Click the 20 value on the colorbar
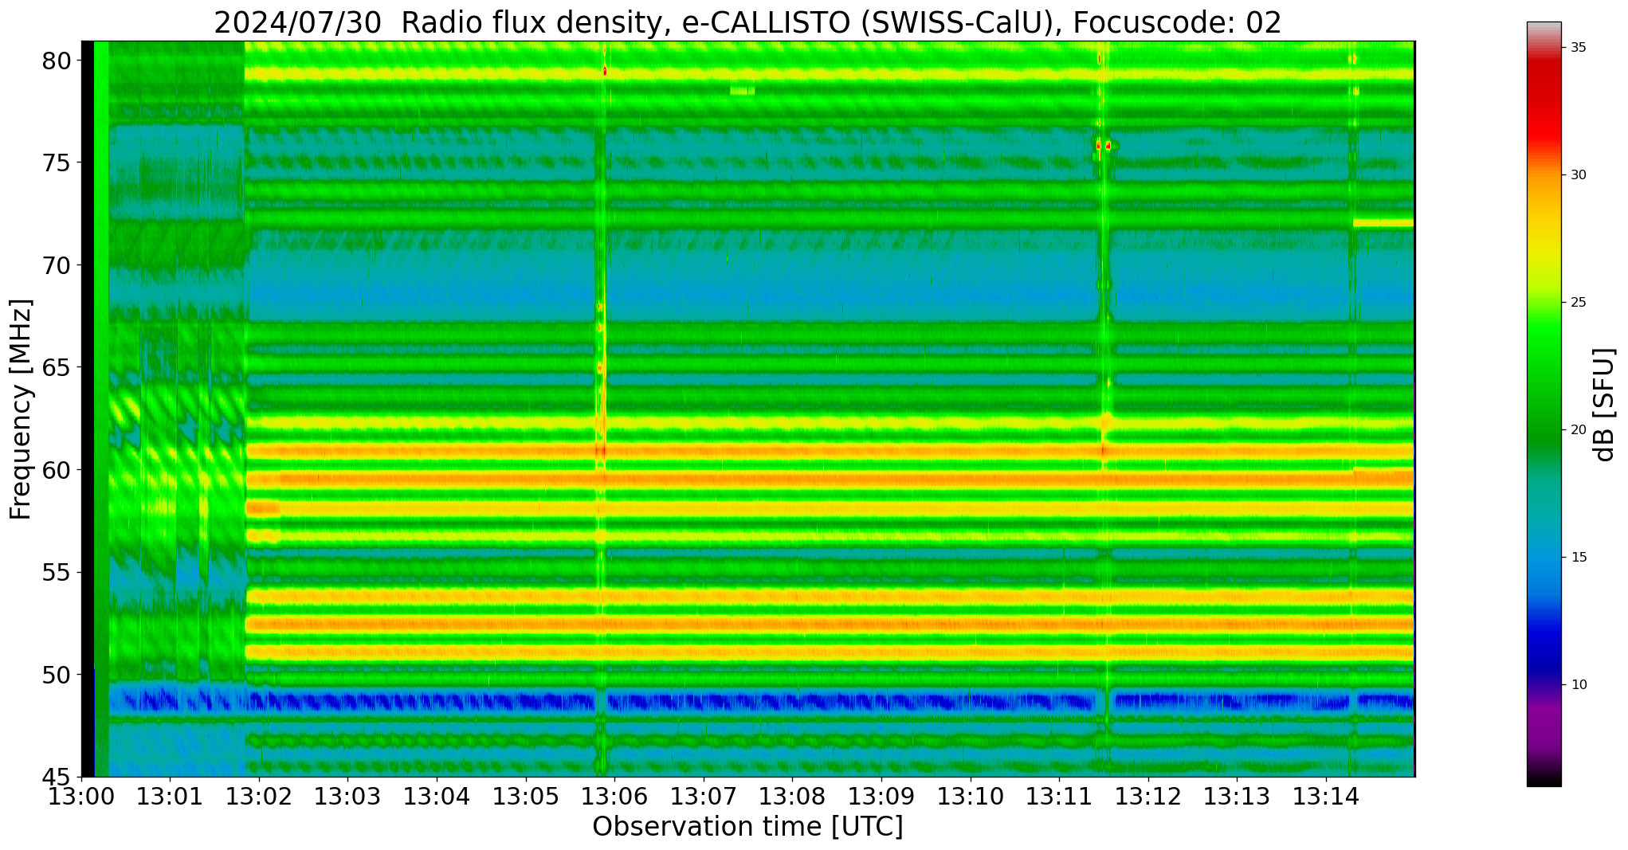Screen dimensions: 1628x850 pyautogui.click(x=1579, y=430)
